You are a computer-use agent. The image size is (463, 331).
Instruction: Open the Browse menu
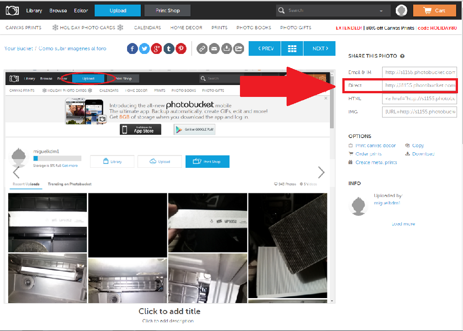58,11
